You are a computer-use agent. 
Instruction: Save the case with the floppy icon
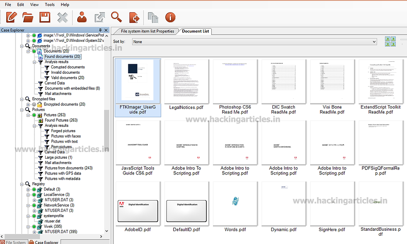click(x=45, y=17)
